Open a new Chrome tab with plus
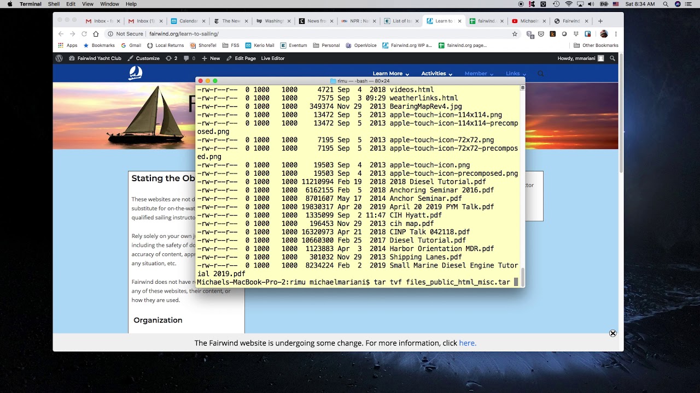 (x=600, y=21)
